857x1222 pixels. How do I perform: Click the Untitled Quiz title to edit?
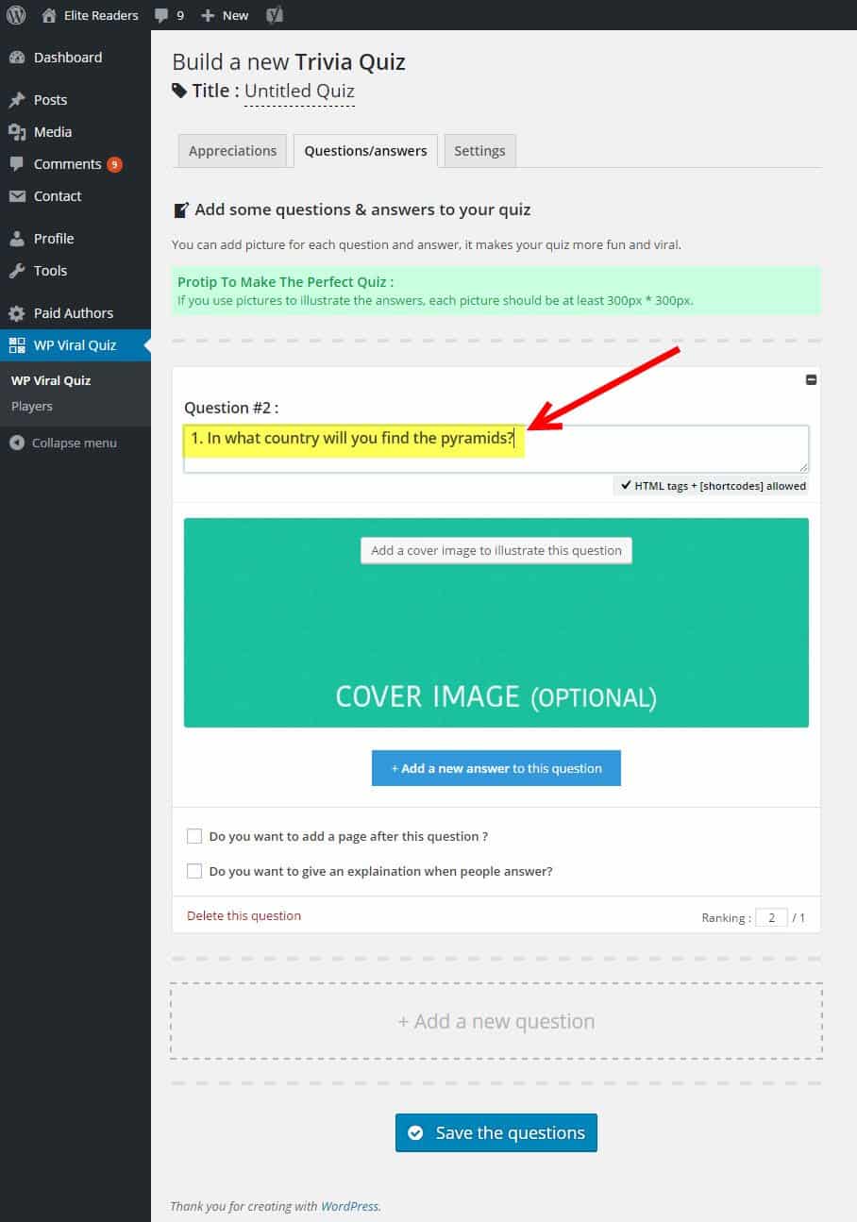[x=299, y=92]
